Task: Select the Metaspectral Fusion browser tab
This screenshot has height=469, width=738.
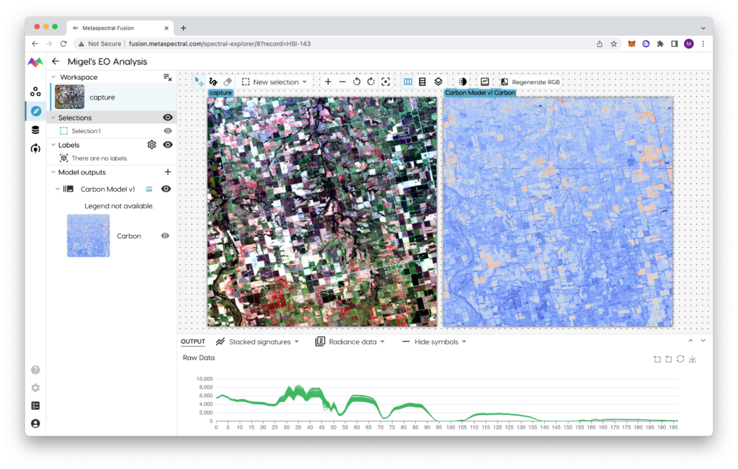Action: coord(120,28)
